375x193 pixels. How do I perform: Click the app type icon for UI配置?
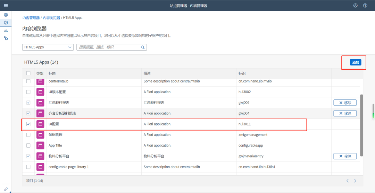pos(40,124)
